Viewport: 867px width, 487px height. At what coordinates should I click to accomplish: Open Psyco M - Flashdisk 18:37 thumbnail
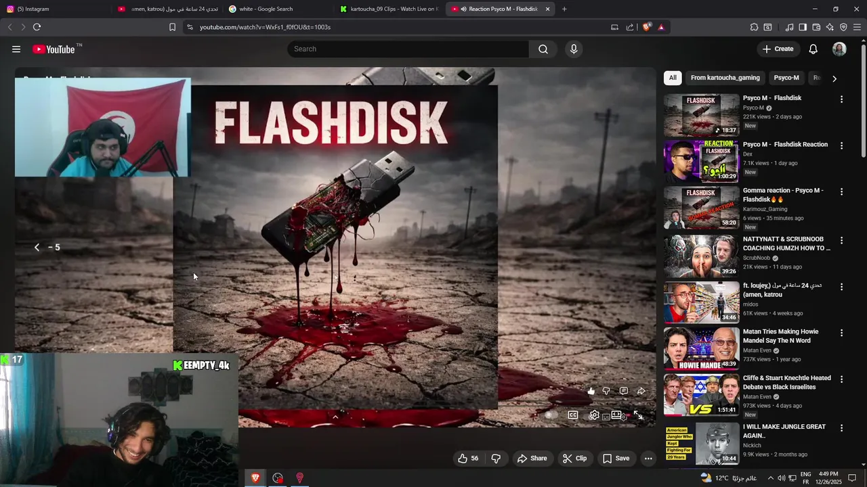pos(701,115)
